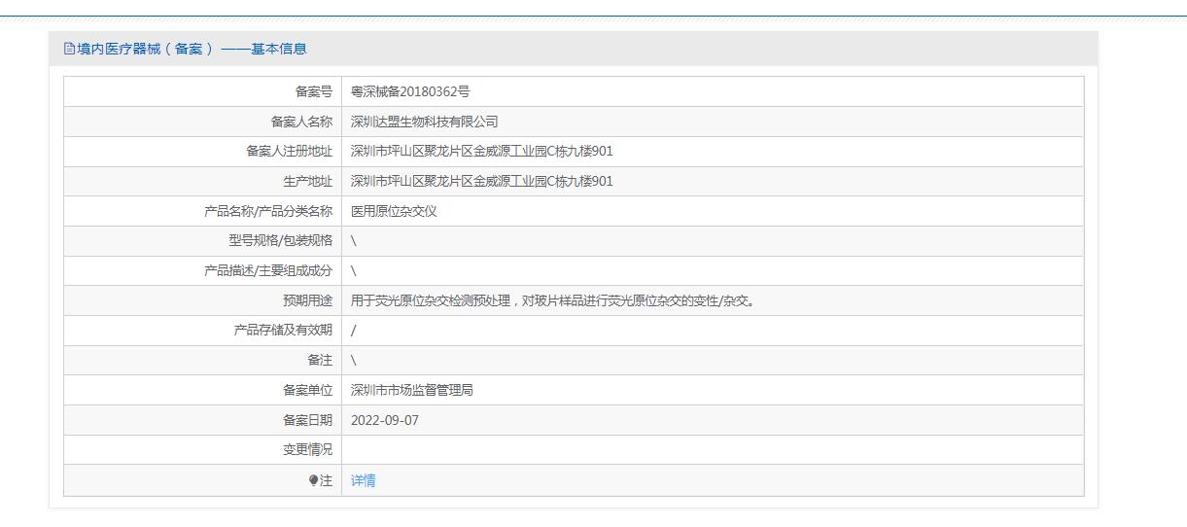Click the backslash value in 产品描述/主要组成成分 row

354,271
